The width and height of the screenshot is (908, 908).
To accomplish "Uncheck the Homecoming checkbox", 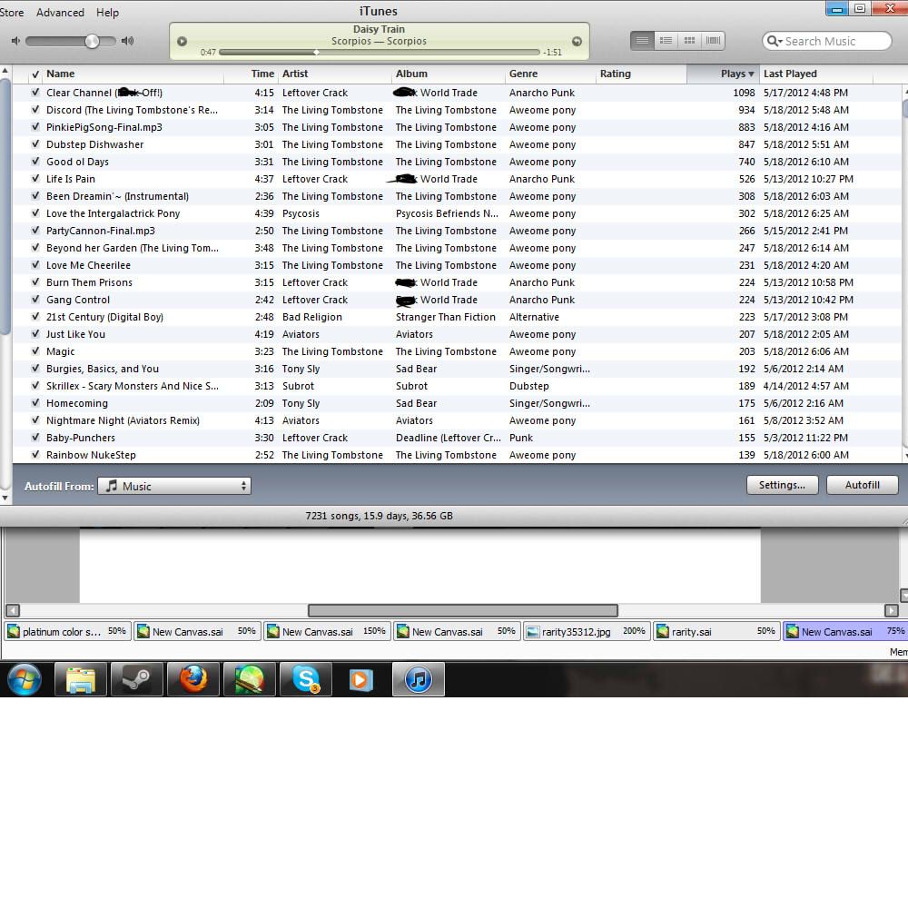I will (35, 403).
